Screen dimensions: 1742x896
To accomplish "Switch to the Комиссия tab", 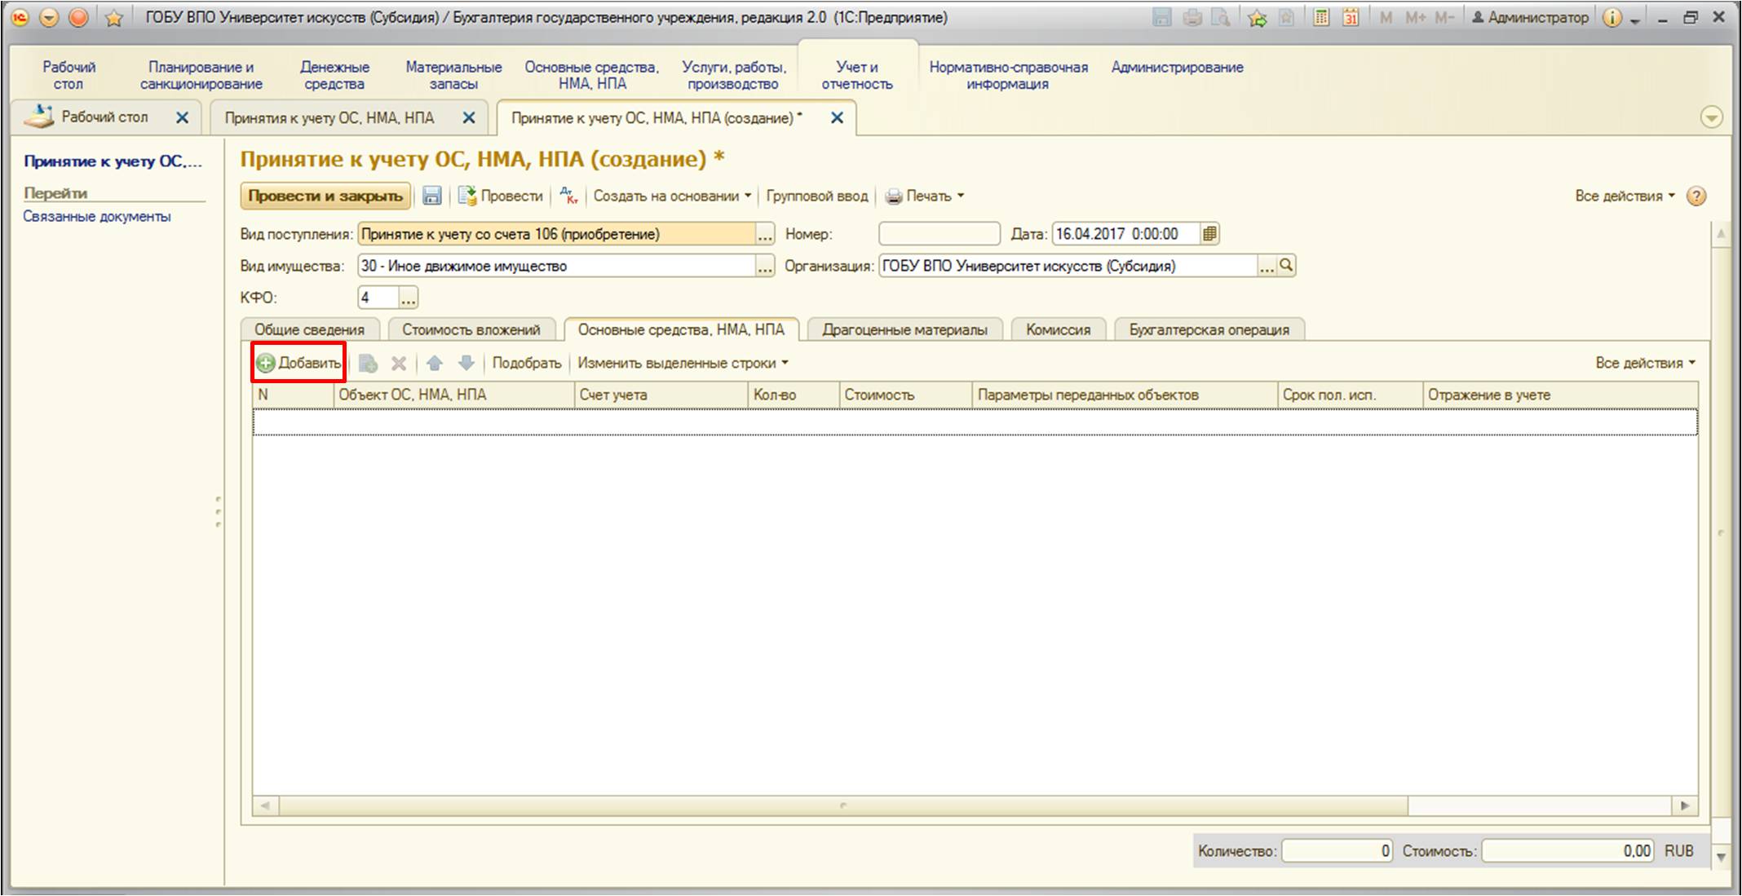I will pyautogui.click(x=1058, y=329).
